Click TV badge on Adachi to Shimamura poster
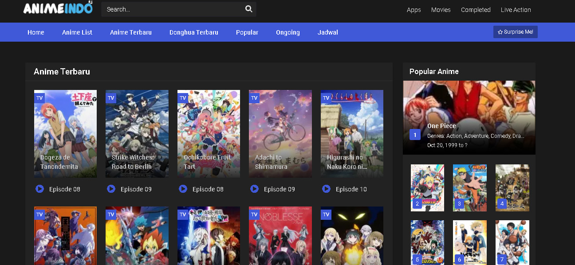This screenshot has height=265, width=575. (x=254, y=98)
